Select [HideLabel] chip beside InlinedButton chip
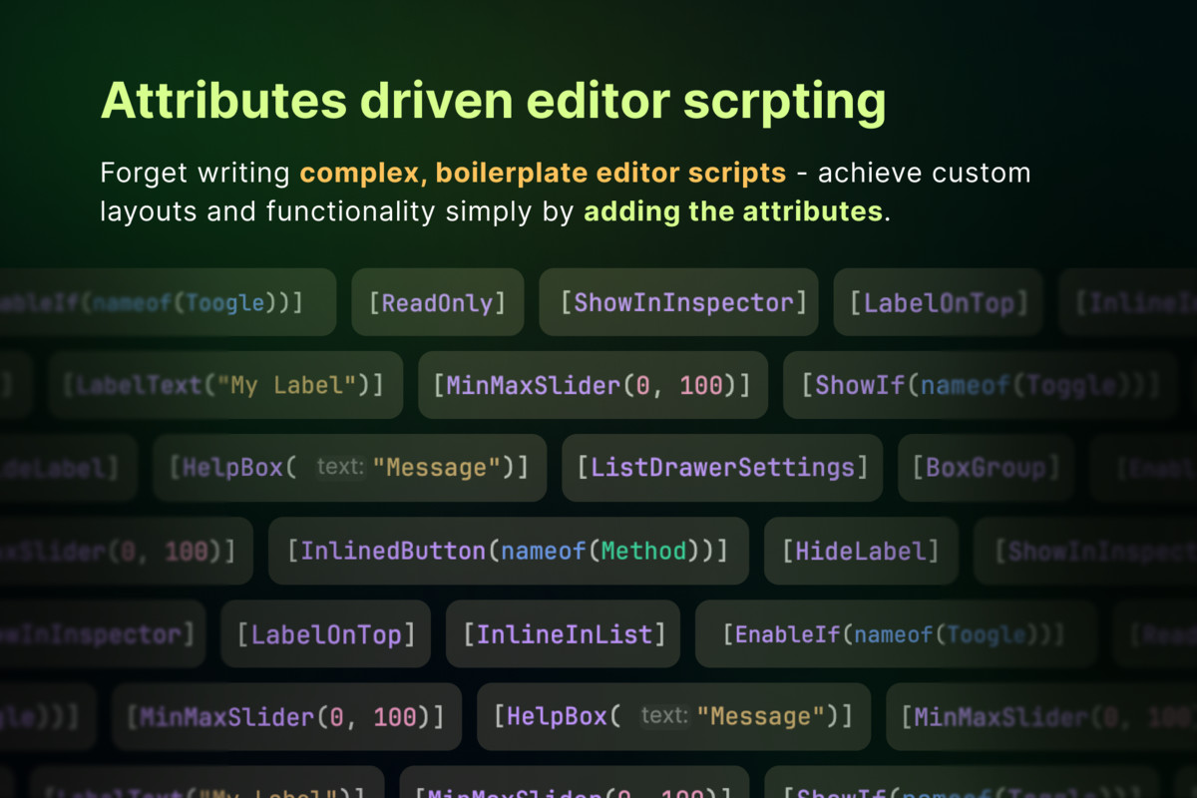 tap(862, 551)
